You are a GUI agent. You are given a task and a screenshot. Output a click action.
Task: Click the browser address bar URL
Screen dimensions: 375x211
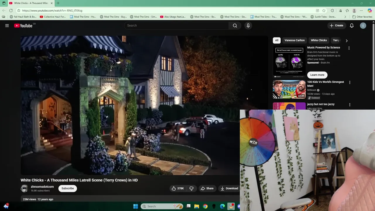[52, 11]
